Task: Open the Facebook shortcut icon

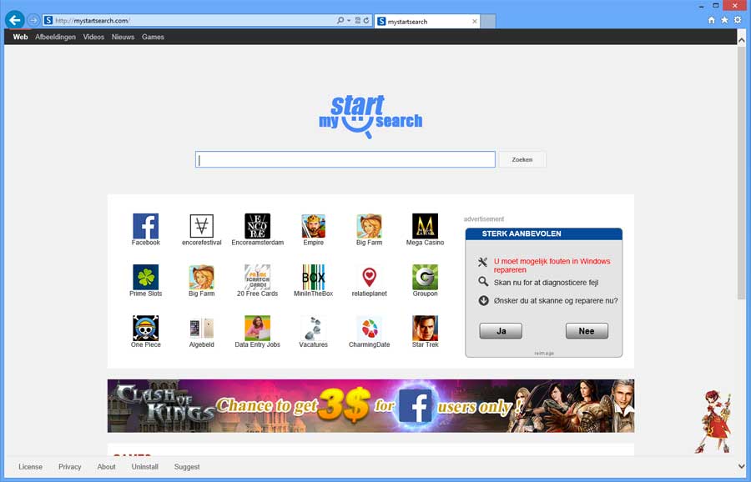Action: (145, 226)
